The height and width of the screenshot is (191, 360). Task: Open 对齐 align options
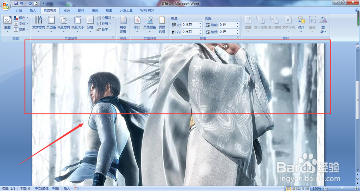click(301, 24)
